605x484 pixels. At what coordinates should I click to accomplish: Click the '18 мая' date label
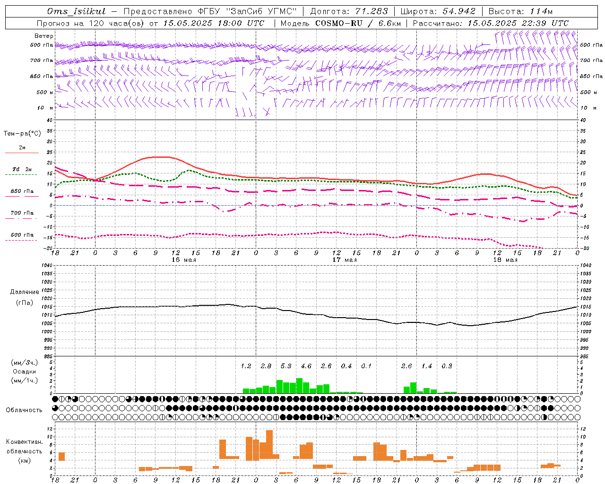click(x=505, y=260)
